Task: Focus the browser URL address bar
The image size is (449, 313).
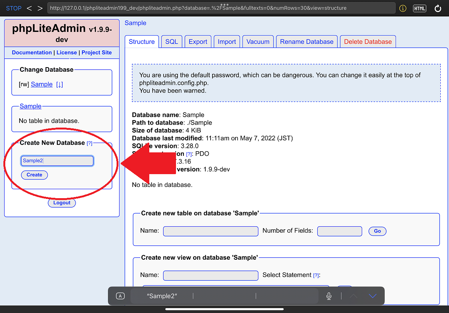Action: click(x=221, y=8)
